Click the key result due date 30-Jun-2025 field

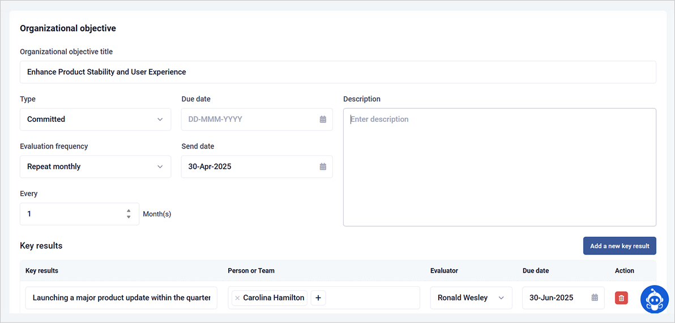pyautogui.click(x=555, y=298)
